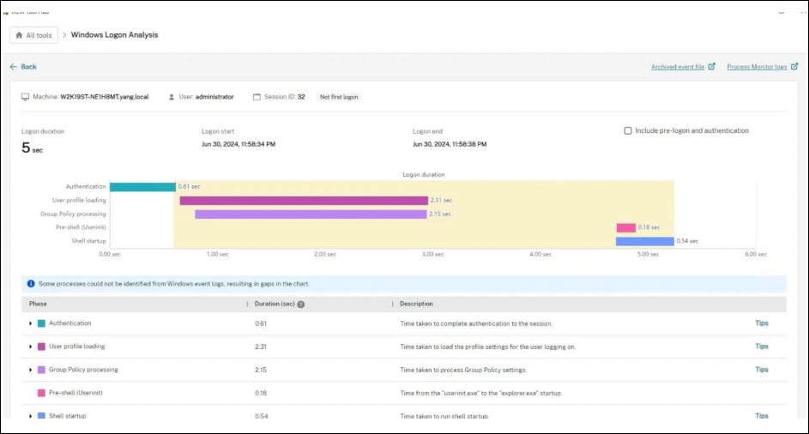Expand the Group Policy processing row
This screenshot has height=434, width=809.
coord(30,370)
